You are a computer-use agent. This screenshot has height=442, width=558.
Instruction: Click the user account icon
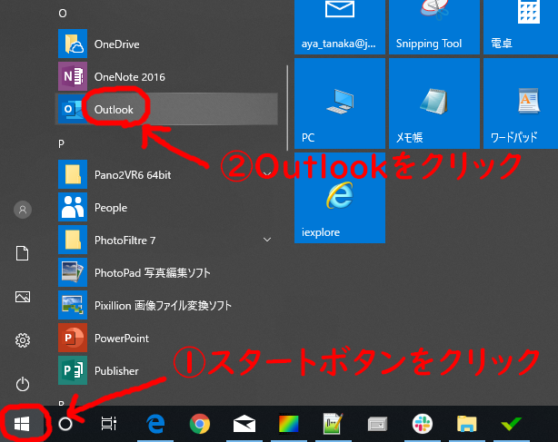(x=23, y=210)
